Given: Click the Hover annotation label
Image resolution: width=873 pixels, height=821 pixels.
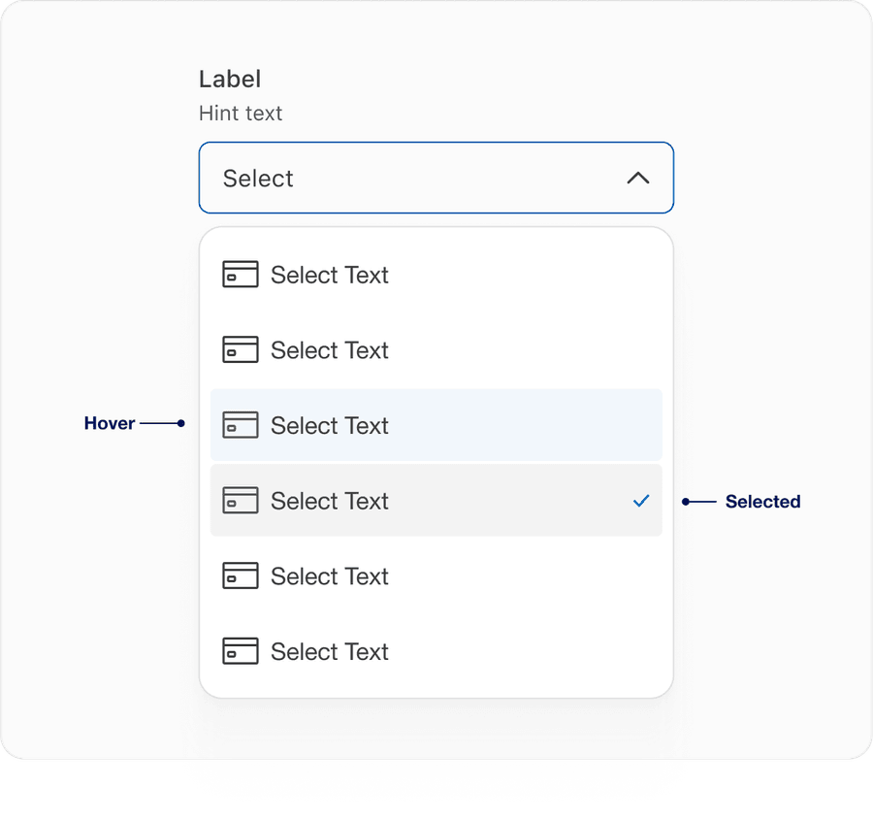Looking at the screenshot, I should 110,423.
